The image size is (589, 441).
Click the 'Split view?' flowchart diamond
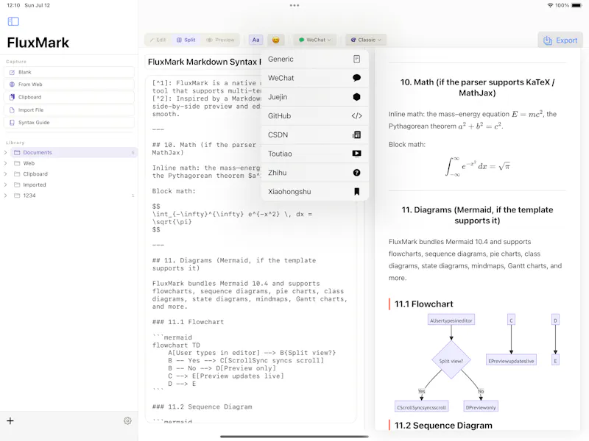pyautogui.click(x=451, y=361)
